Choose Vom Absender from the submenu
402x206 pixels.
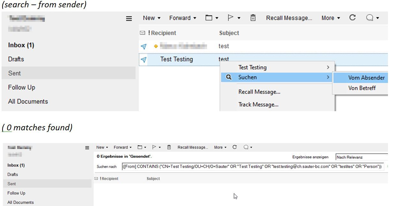[366, 78]
